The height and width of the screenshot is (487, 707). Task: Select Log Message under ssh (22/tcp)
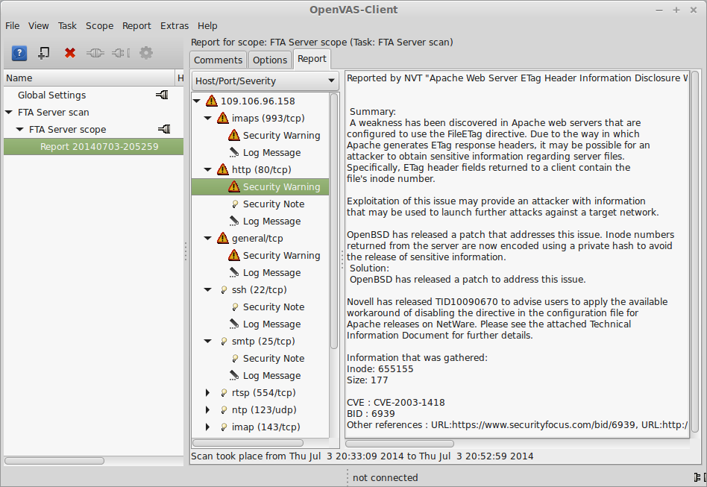pyautogui.click(x=272, y=324)
